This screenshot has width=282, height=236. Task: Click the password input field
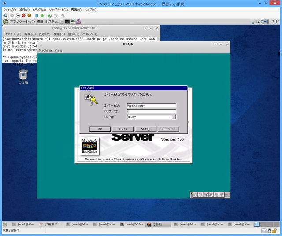pos(152,111)
